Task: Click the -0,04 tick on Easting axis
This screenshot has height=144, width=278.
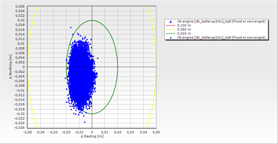Action: (41, 132)
